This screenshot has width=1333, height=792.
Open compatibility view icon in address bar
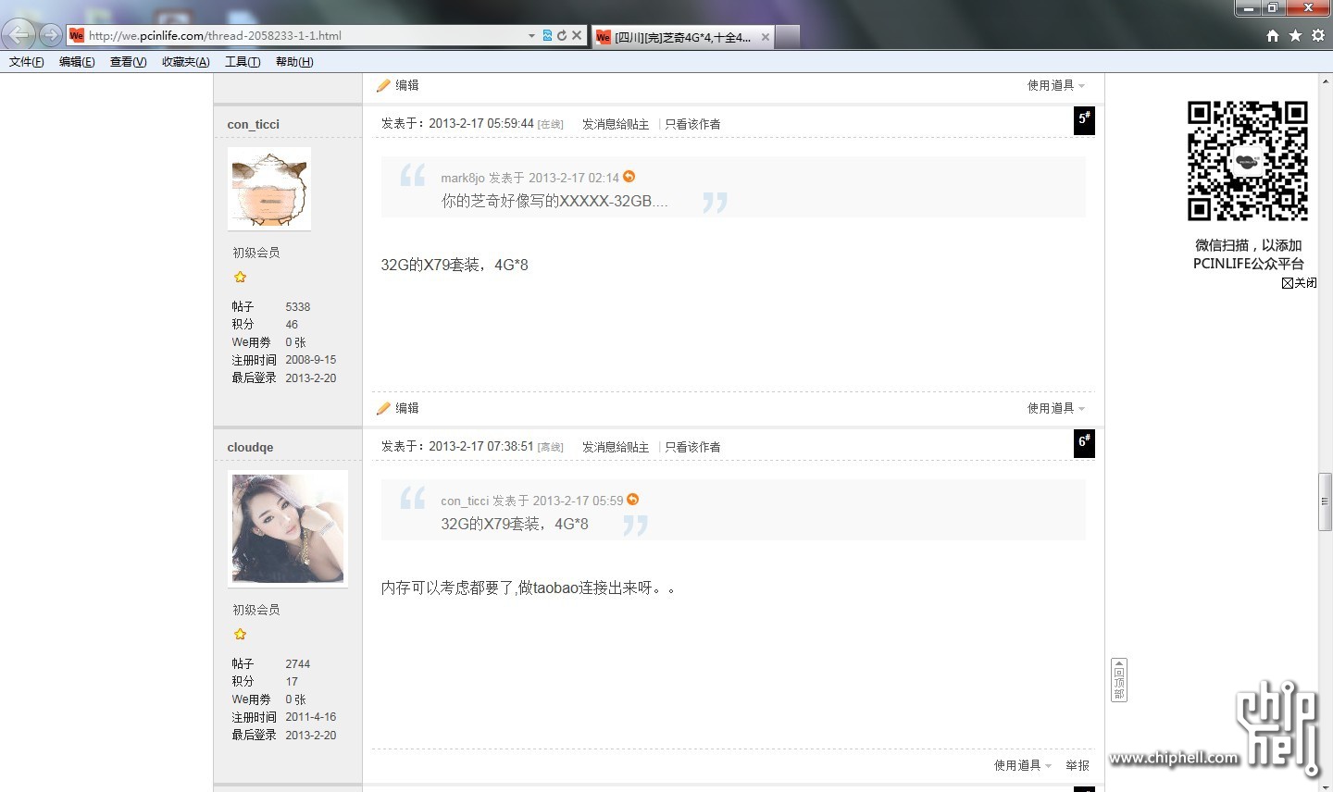[547, 35]
